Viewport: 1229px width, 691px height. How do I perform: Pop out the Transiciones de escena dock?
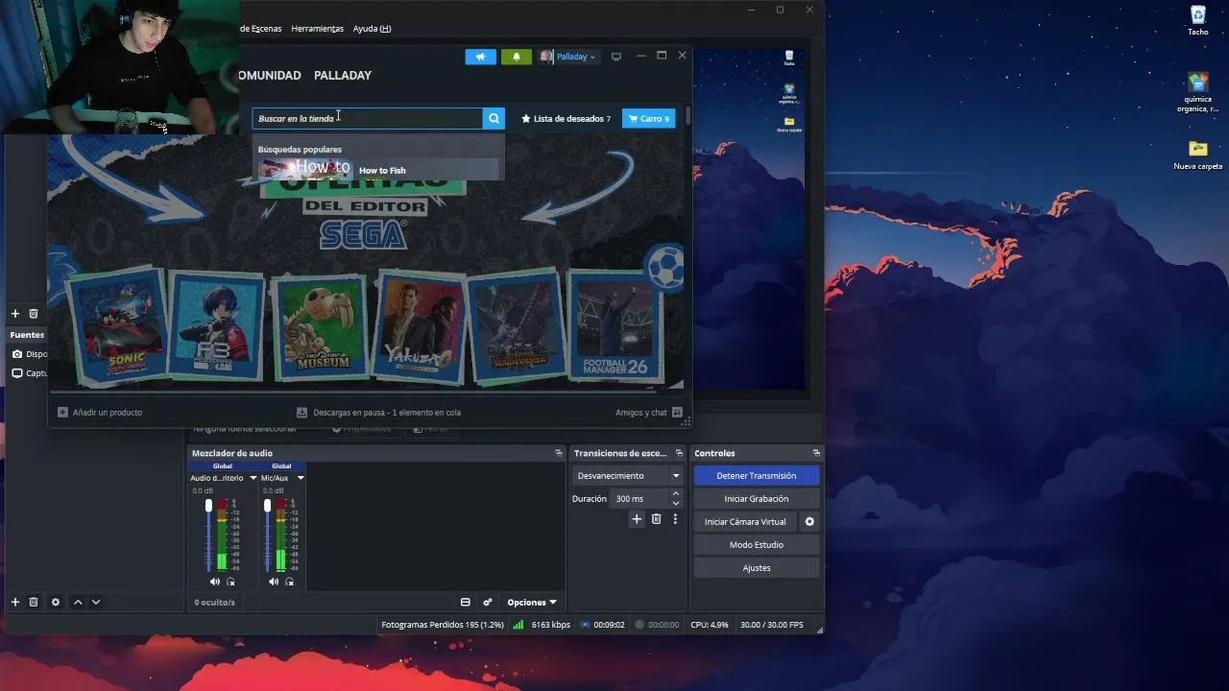pos(679,453)
